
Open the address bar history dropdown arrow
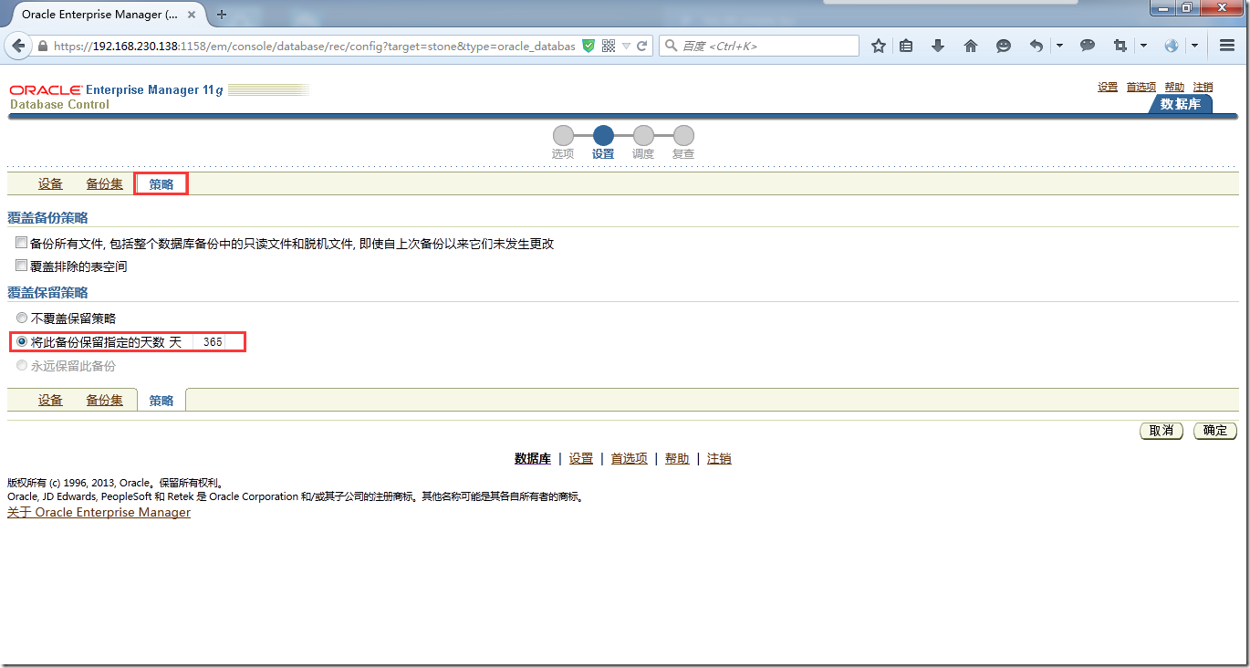(627, 46)
